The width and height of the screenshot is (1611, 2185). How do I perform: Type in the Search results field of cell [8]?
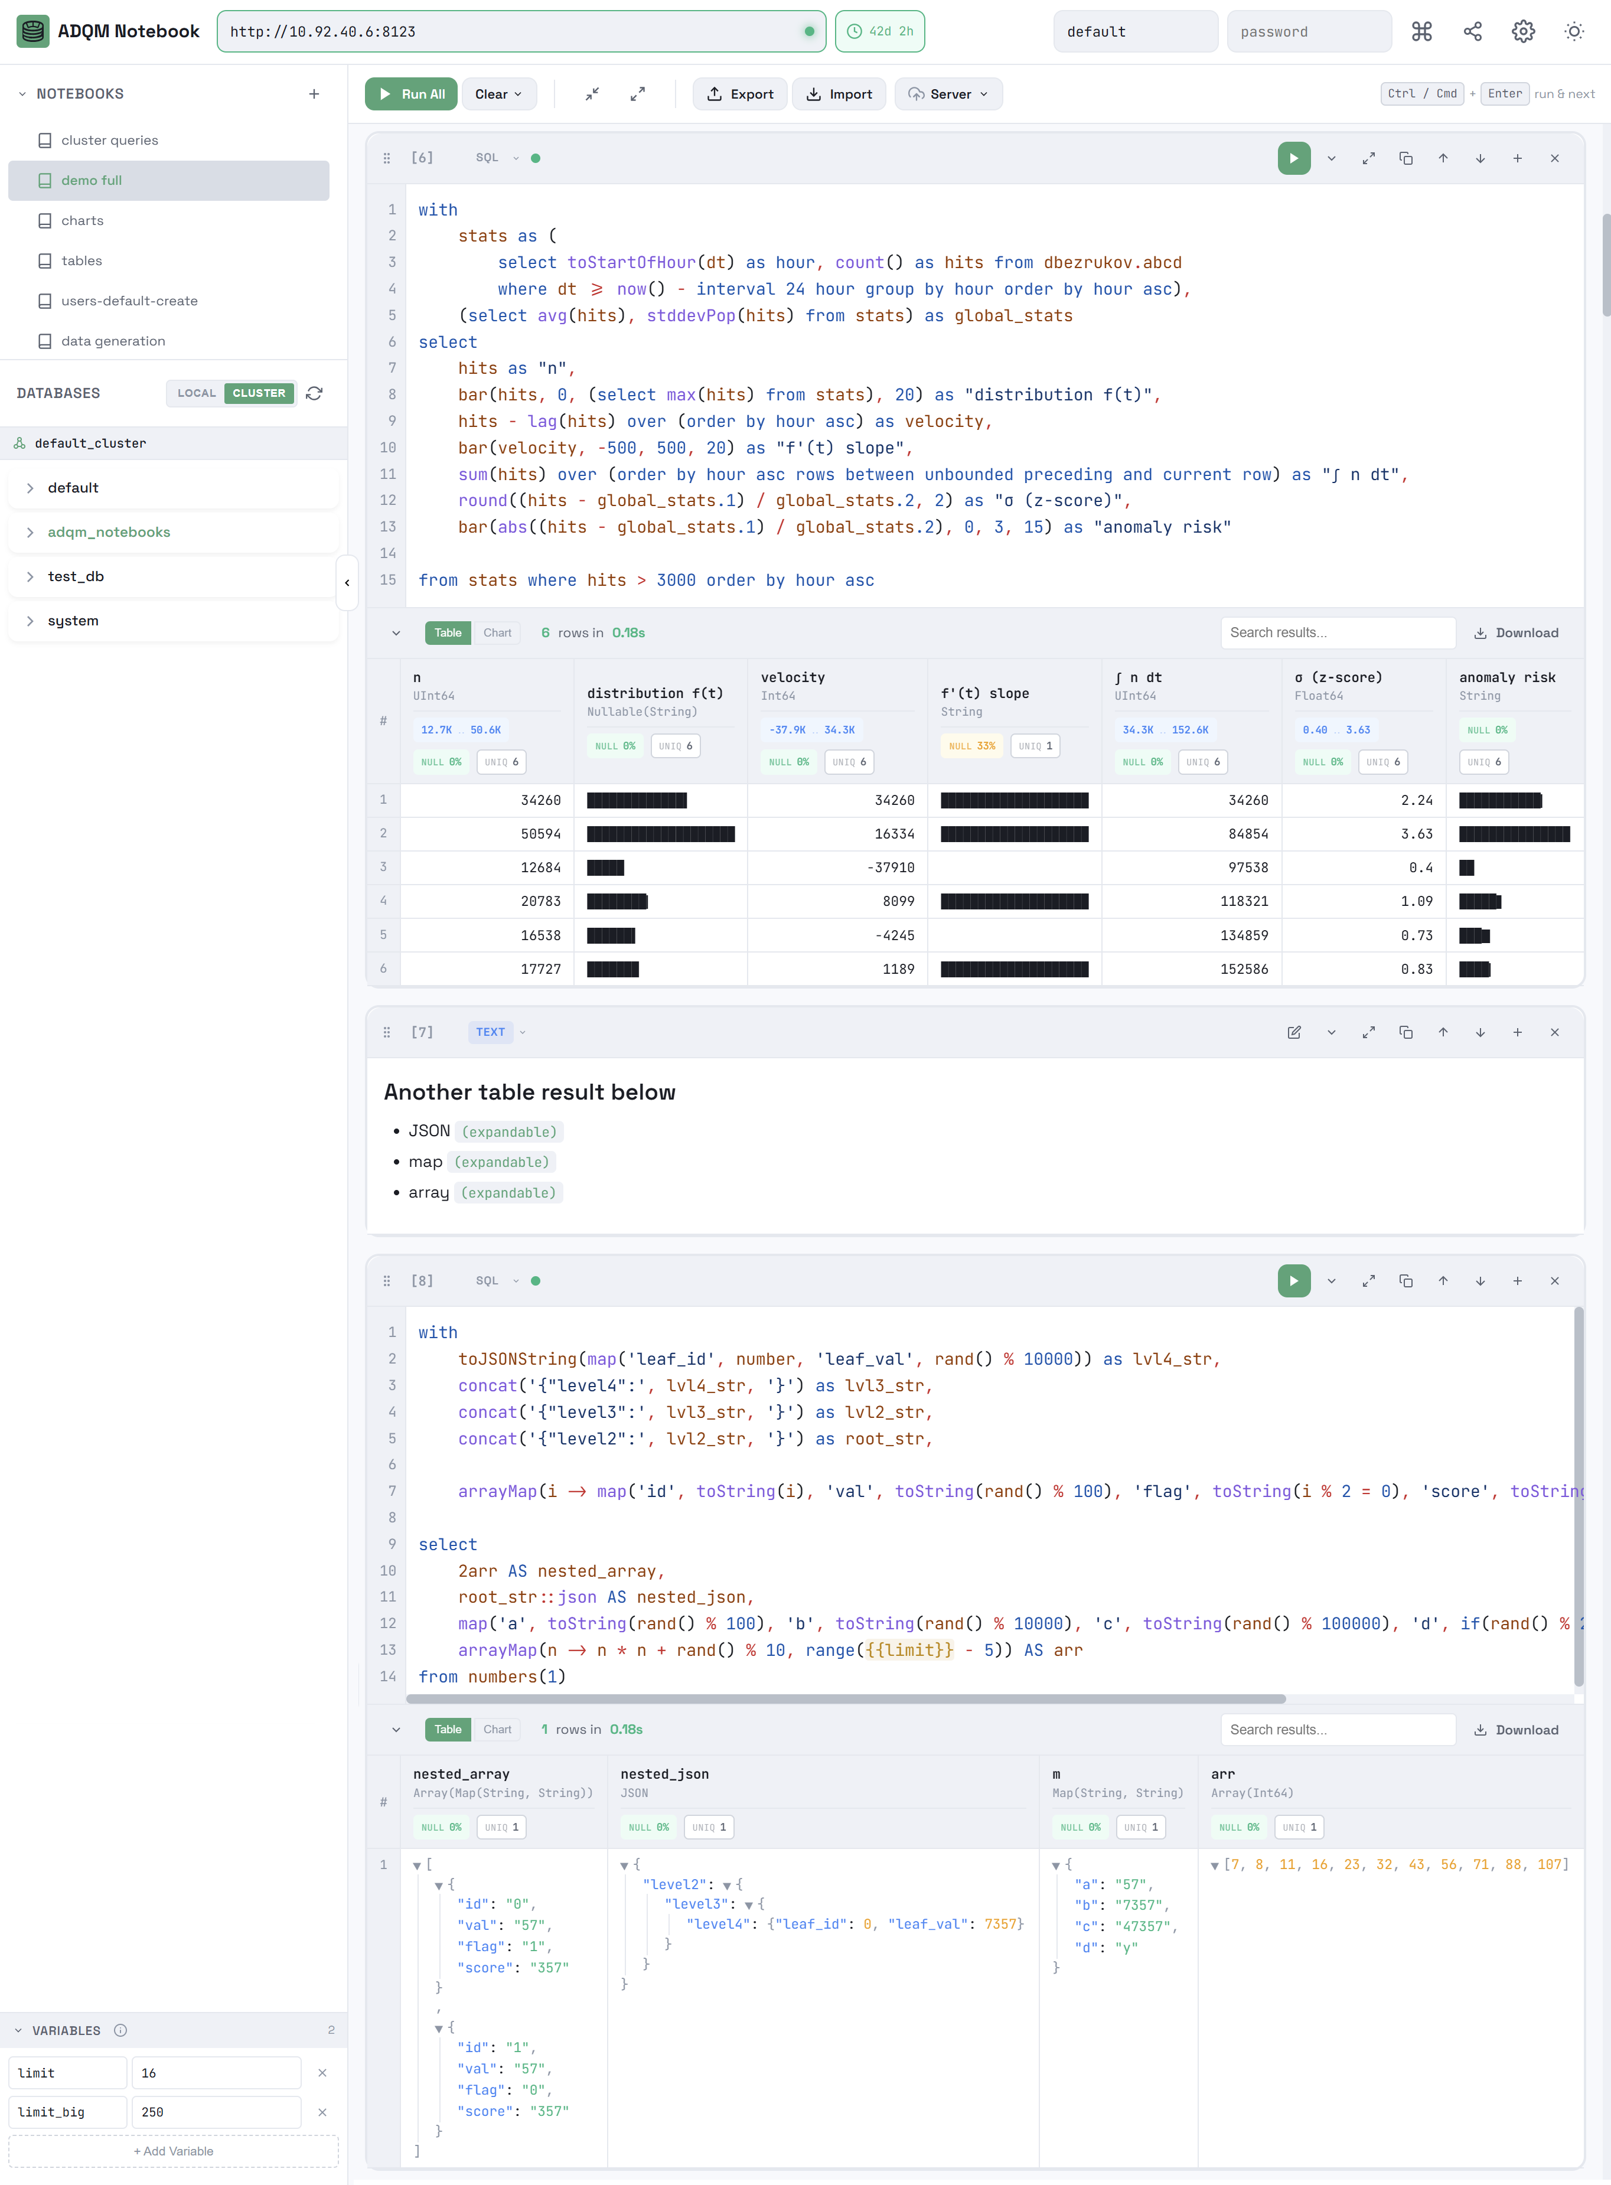[1338, 1730]
